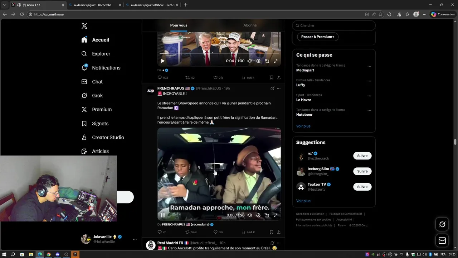Click in the Chercher search field
The height and width of the screenshot is (258, 458).
334,25
